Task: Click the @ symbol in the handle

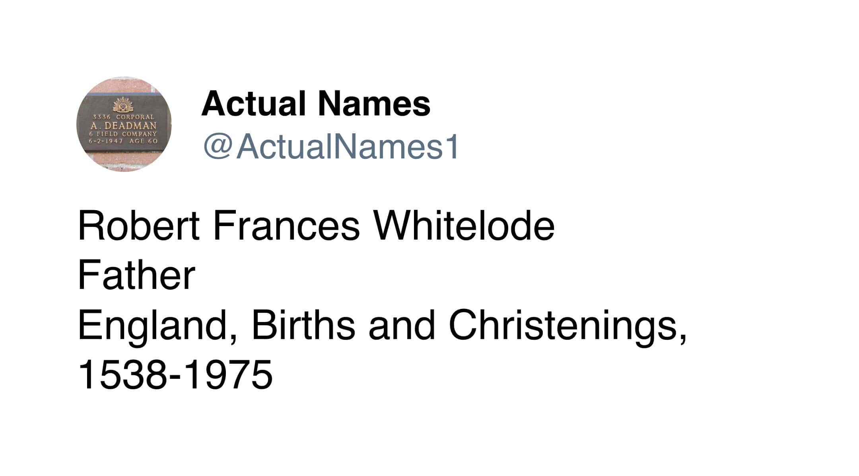Action: (218, 146)
